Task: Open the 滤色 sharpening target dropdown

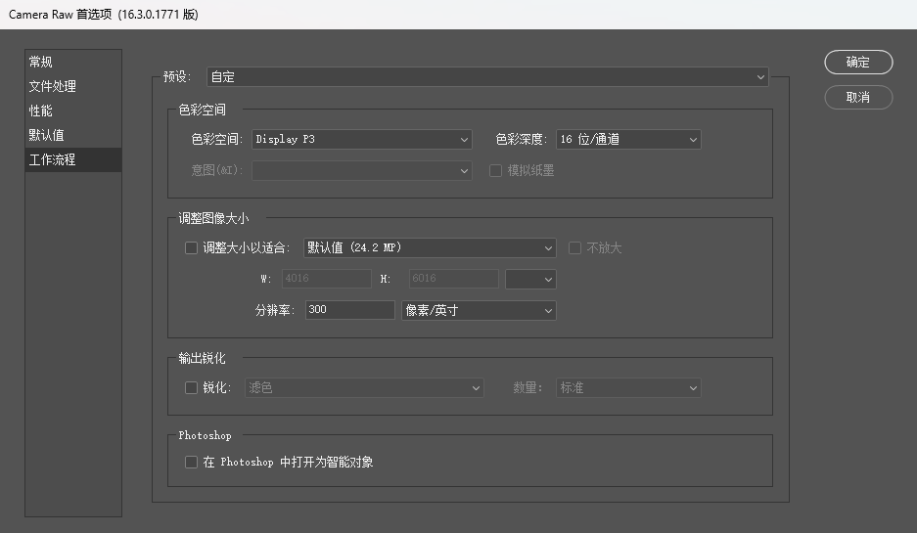Action: pos(364,387)
